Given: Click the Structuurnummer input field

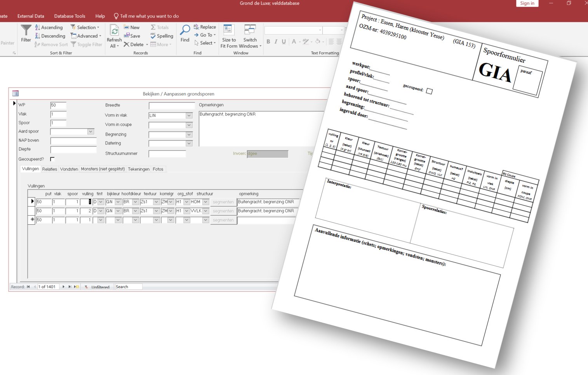Looking at the screenshot, I should (167, 154).
